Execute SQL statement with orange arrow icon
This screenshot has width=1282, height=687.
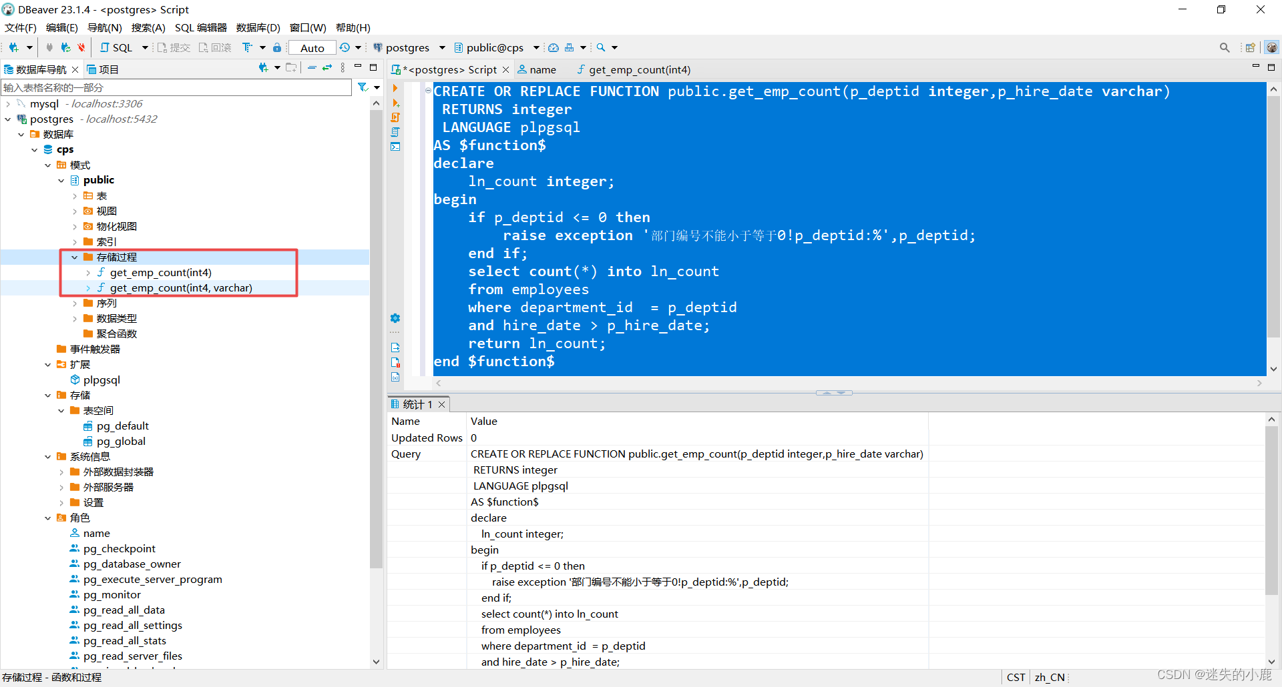395,89
